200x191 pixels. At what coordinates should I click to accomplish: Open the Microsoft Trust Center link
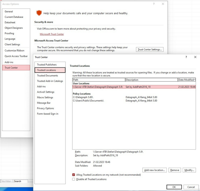click(52, 34)
